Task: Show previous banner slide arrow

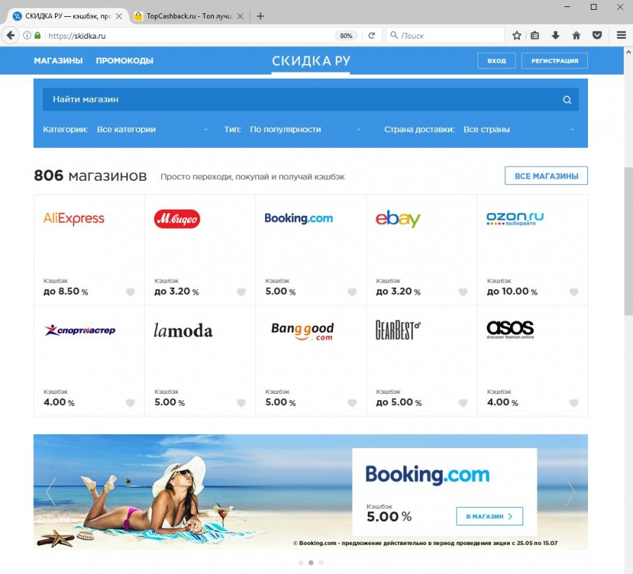Action: (51, 492)
